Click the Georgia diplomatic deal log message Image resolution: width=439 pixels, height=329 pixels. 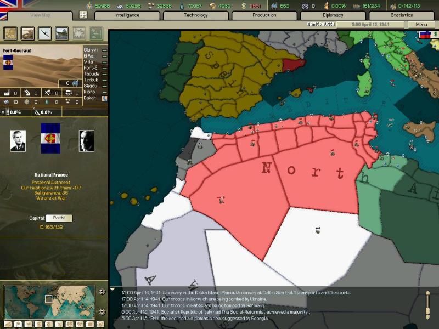tap(195, 319)
